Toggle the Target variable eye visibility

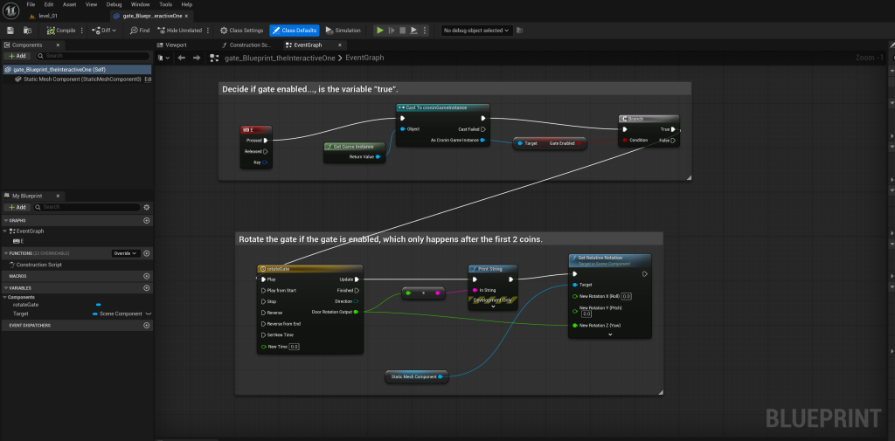[148, 313]
